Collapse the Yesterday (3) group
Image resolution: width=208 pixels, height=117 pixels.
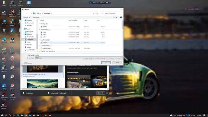tap(40, 30)
